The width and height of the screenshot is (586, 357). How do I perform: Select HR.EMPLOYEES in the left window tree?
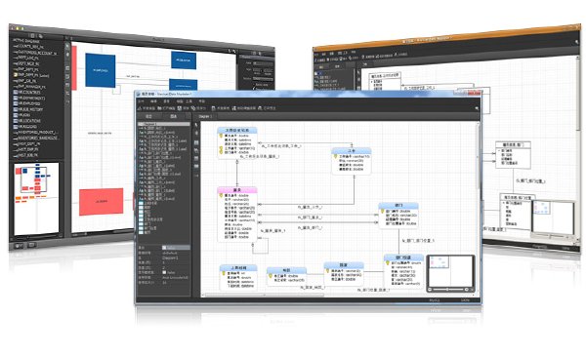tap(29, 103)
